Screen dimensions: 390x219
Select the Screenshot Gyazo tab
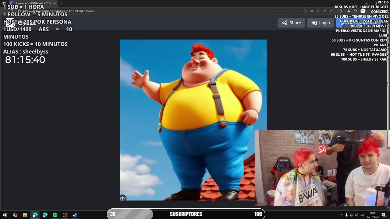33,3
